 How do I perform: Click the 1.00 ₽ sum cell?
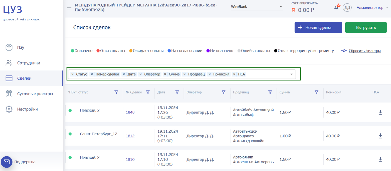tap(285, 136)
